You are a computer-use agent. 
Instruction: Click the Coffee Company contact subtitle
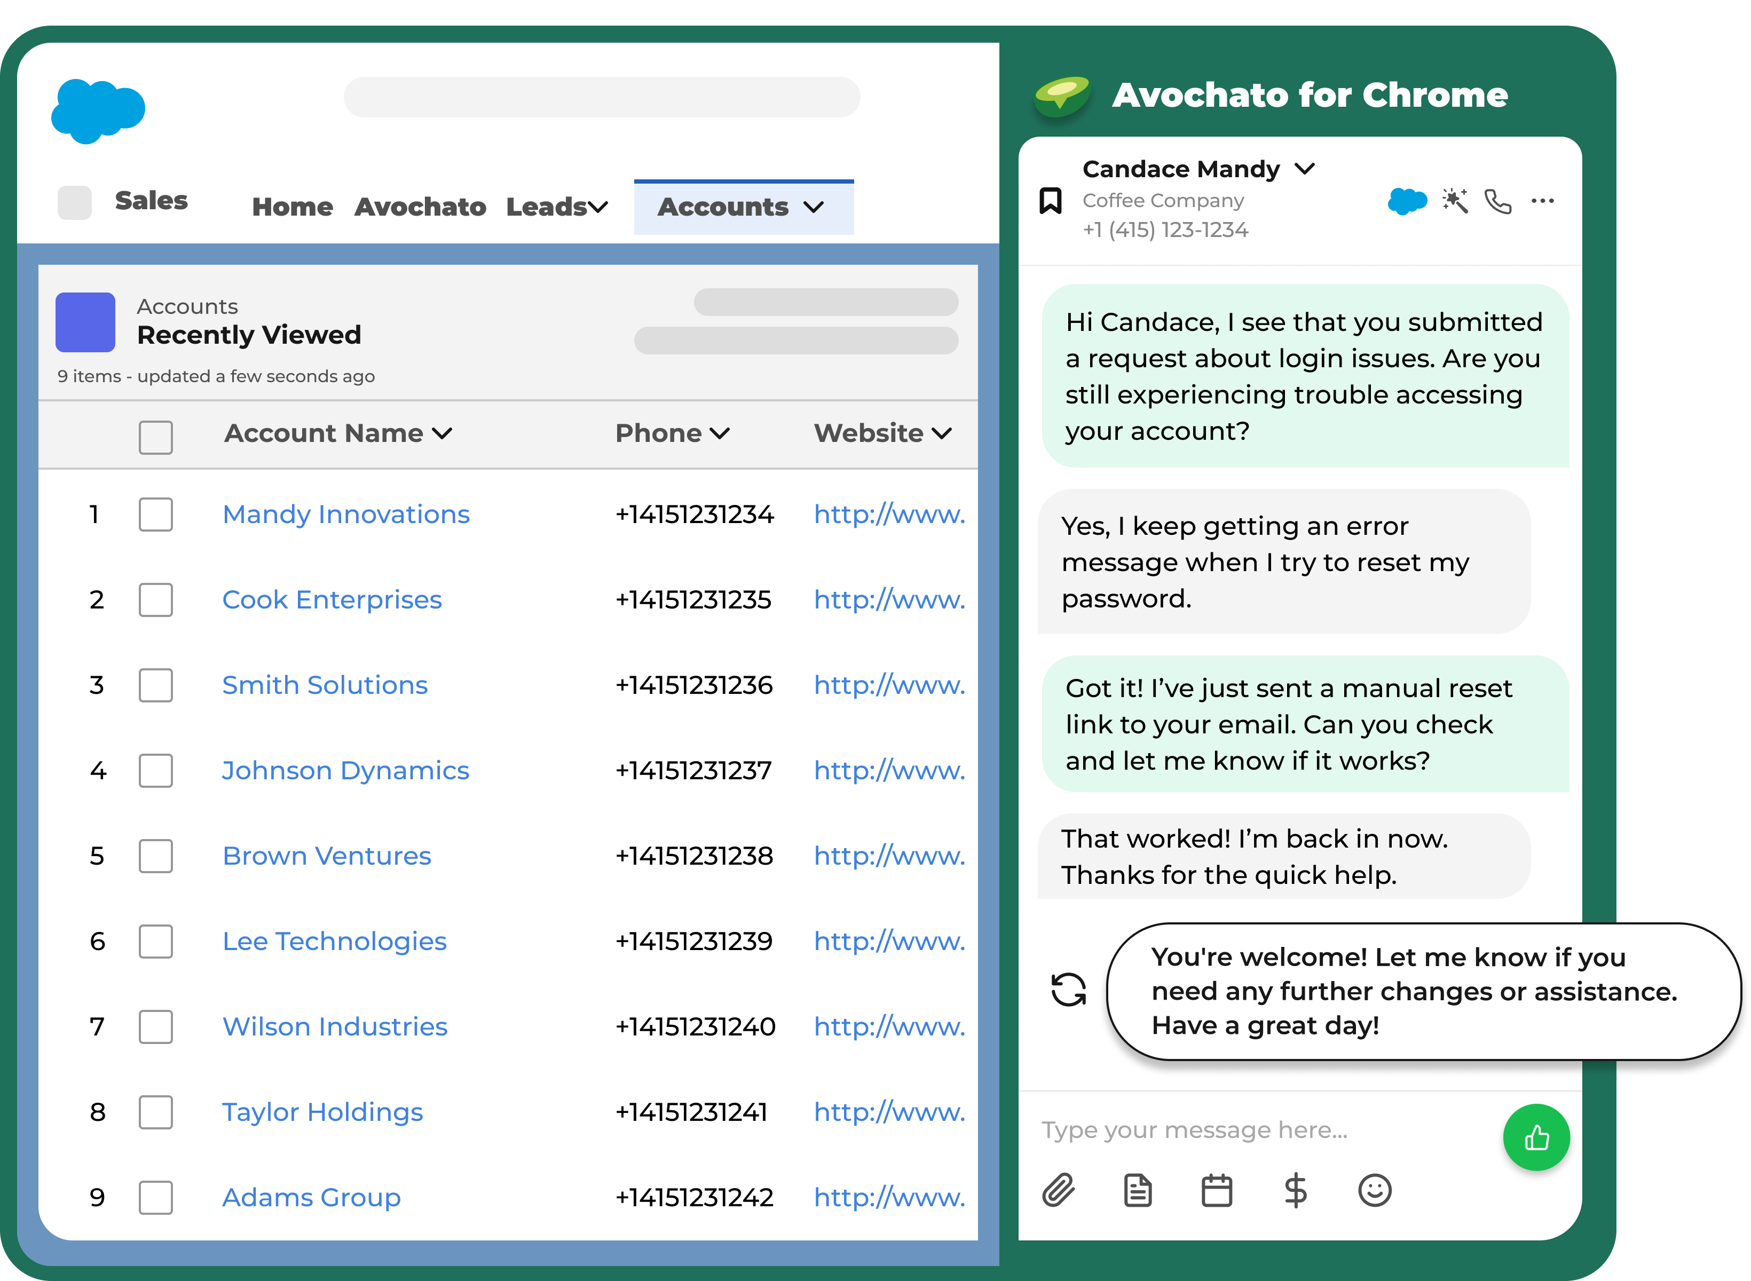click(x=1162, y=200)
